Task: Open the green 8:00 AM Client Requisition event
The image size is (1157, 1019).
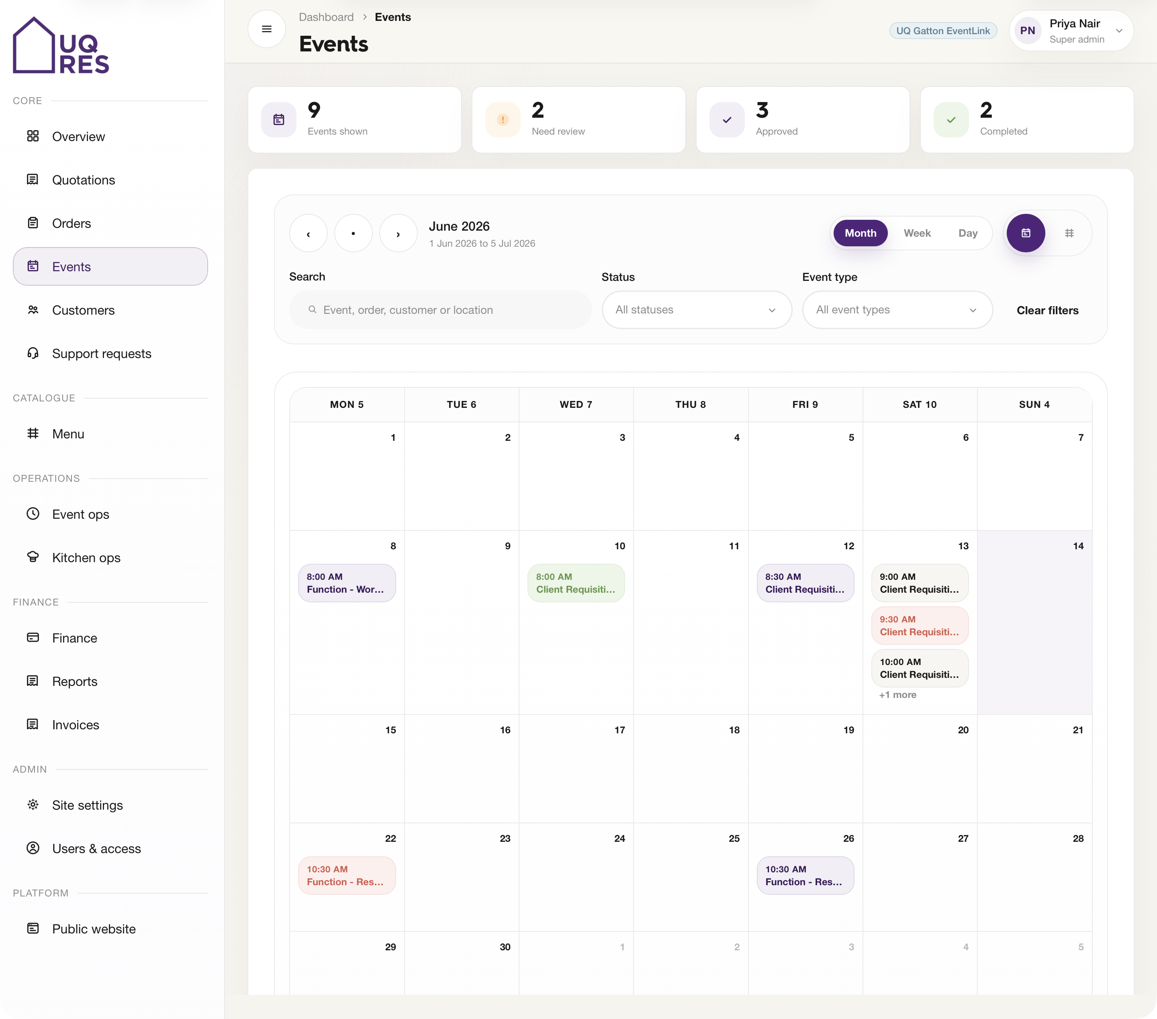Action: 576,583
